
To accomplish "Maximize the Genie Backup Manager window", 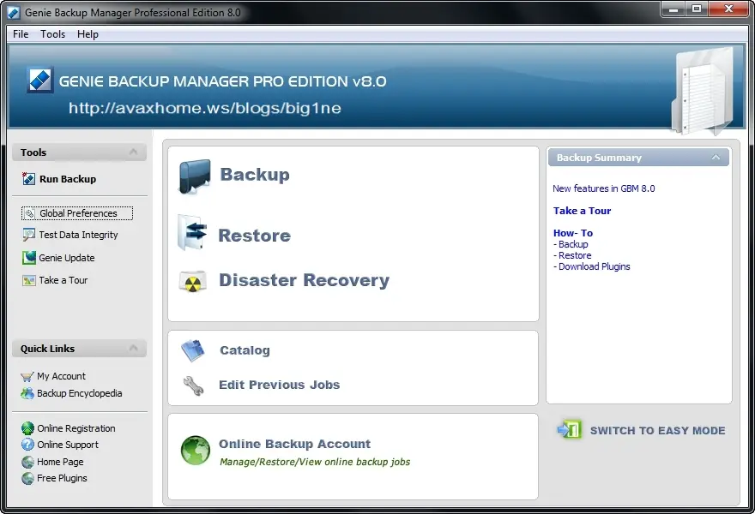I will click(x=697, y=9).
